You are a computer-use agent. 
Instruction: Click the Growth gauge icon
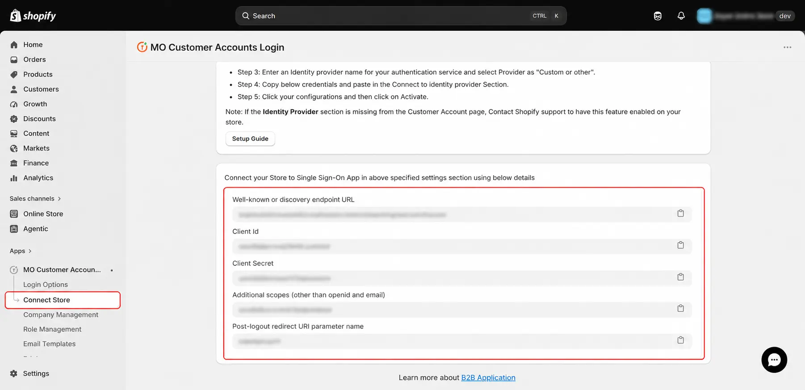(x=14, y=104)
